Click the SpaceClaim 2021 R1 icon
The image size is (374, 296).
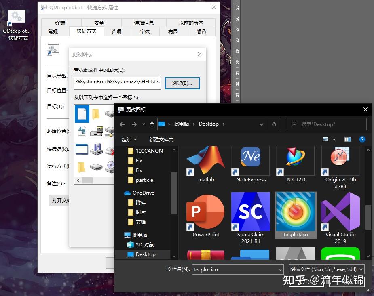pyautogui.click(x=250, y=211)
